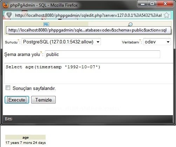
Task: Close the phpPgAdmin SQL window
Action: tap(165, 4)
